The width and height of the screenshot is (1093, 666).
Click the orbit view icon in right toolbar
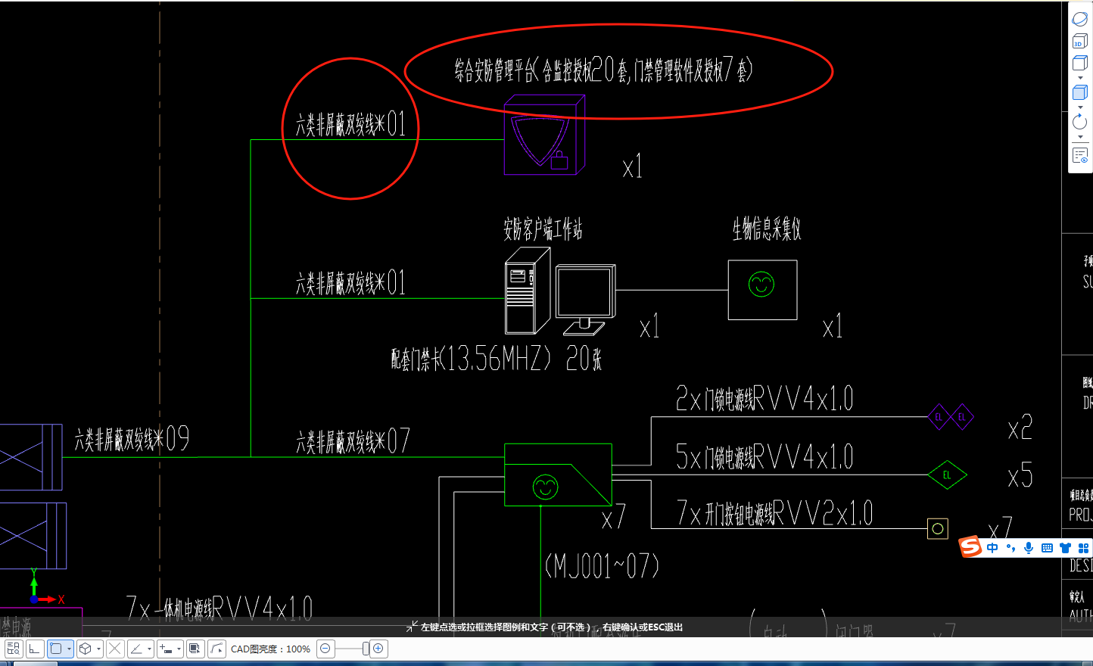click(1080, 19)
